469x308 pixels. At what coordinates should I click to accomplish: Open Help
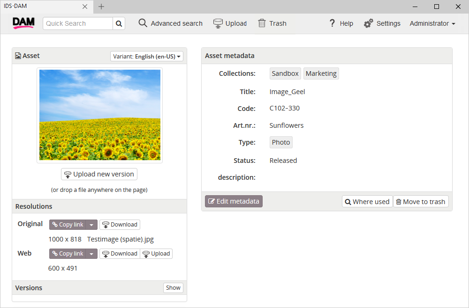(x=341, y=23)
